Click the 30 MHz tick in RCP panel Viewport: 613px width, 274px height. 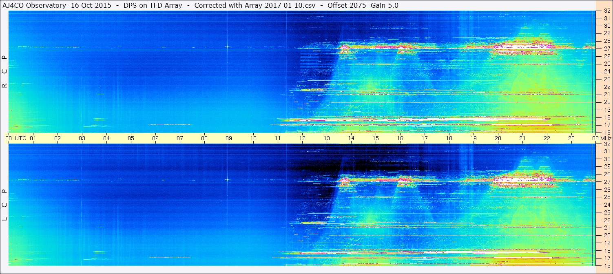coord(607,26)
